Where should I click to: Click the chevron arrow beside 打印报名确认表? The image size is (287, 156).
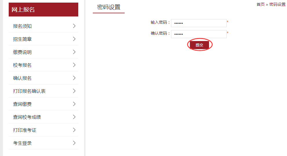[74, 91]
